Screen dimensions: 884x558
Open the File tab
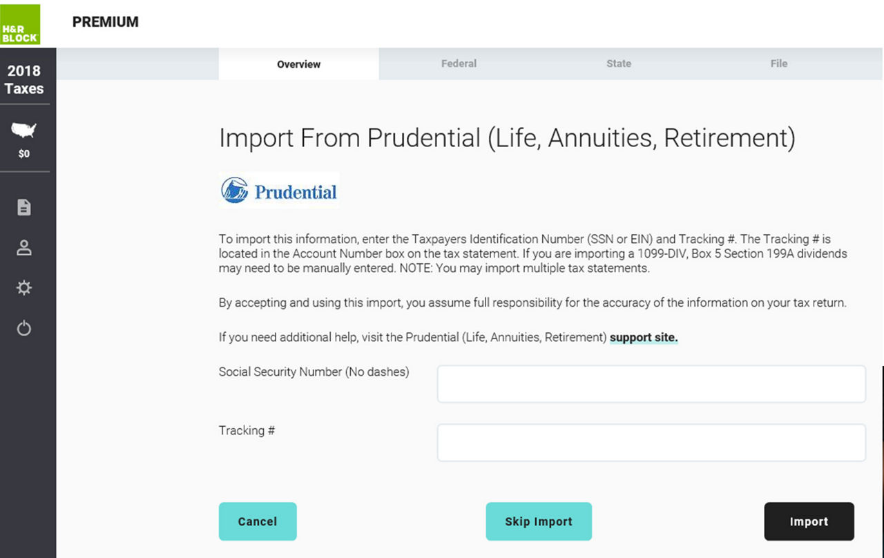778,63
